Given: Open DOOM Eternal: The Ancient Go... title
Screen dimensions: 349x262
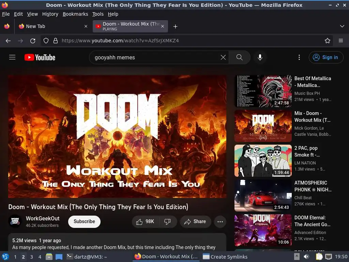Looking at the screenshot, I should tap(312, 221).
